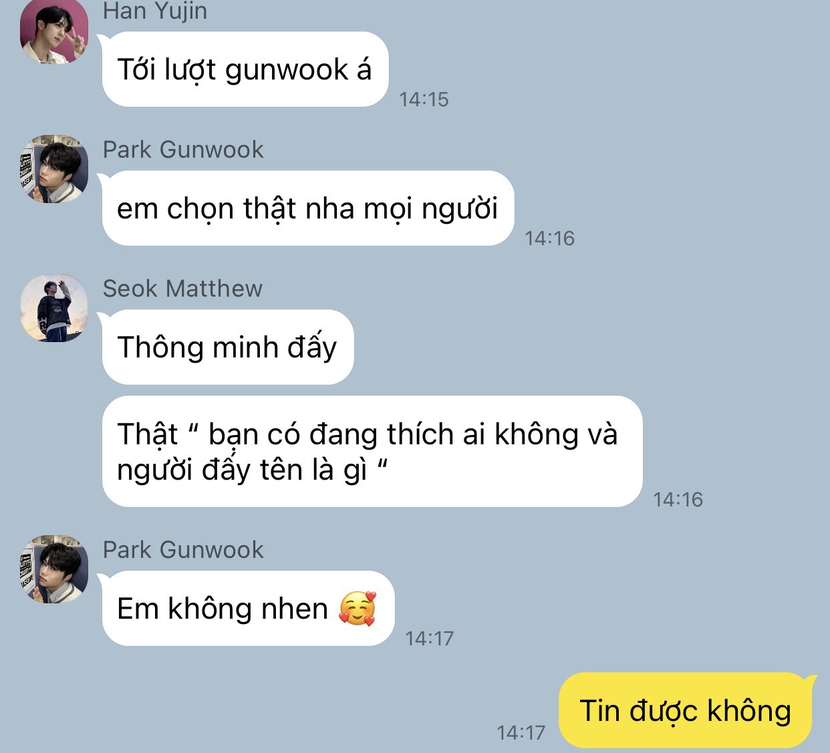Click the 14:16 timestamp beside Gunwook's message
Screen dimensions: 830x753
(549, 239)
